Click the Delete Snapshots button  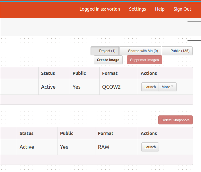[175, 120]
